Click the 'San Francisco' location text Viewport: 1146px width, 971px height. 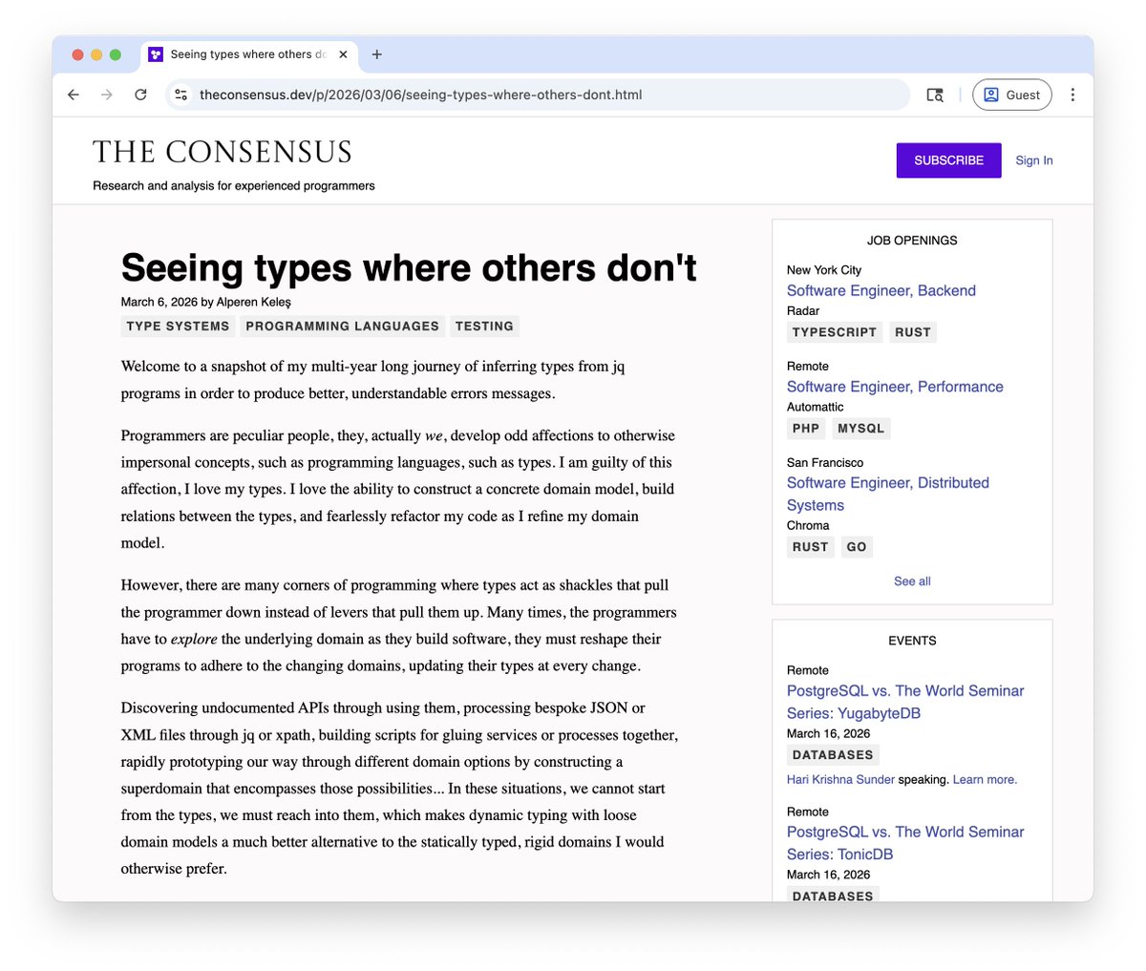[825, 462]
